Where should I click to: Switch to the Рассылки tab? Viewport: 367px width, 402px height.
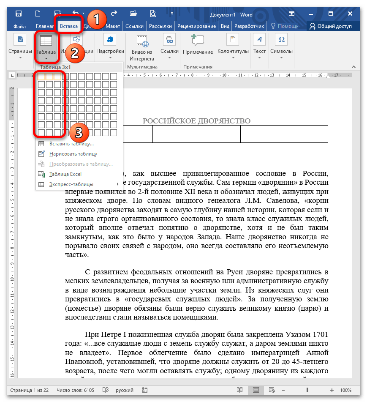click(x=160, y=26)
